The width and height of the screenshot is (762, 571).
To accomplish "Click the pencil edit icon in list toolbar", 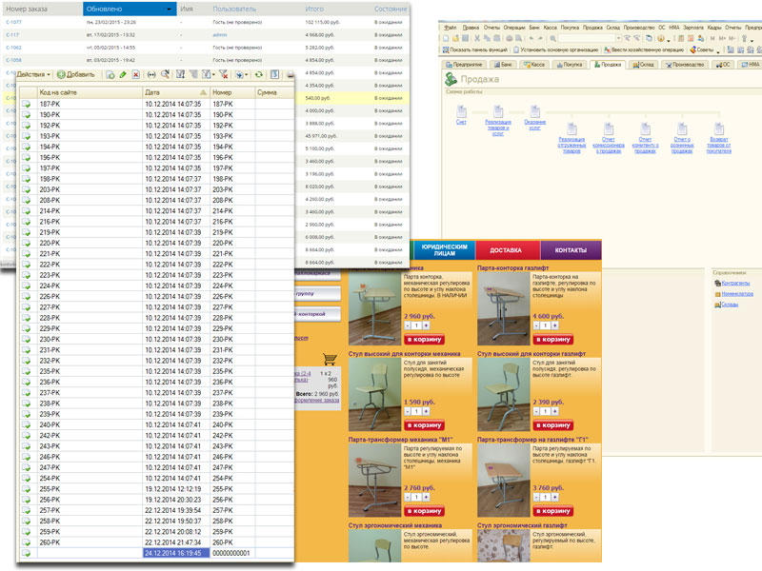I will (x=123, y=74).
